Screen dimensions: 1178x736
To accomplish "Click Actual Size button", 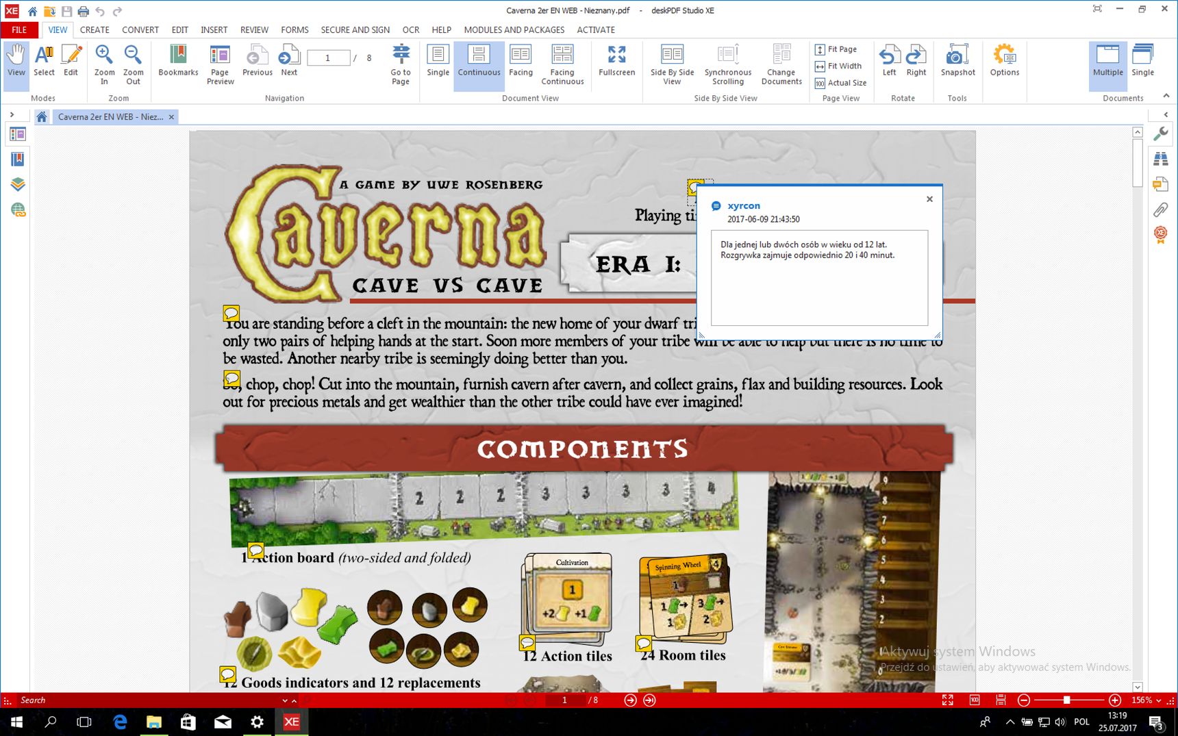I will [x=841, y=83].
